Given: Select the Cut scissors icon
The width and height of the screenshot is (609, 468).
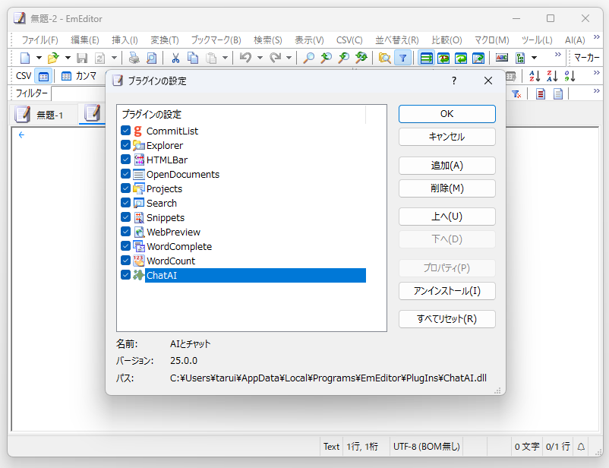Looking at the screenshot, I should tap(175, 57).
